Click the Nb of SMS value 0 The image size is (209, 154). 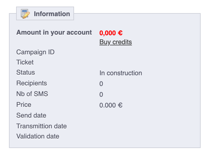[x=101, y=95]
